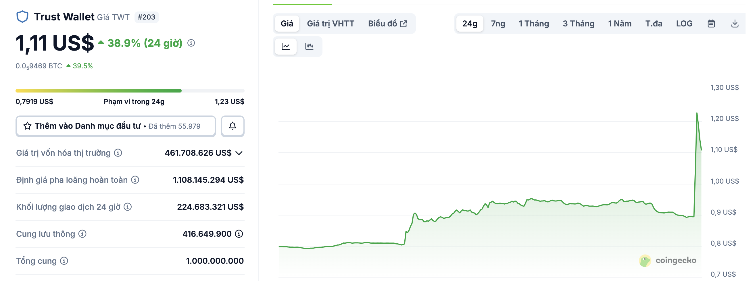Image resolution: width=753 pixels, height=281 pixels.
Task: Click the price alert bell icon
Action: click(x=233, y=126)
